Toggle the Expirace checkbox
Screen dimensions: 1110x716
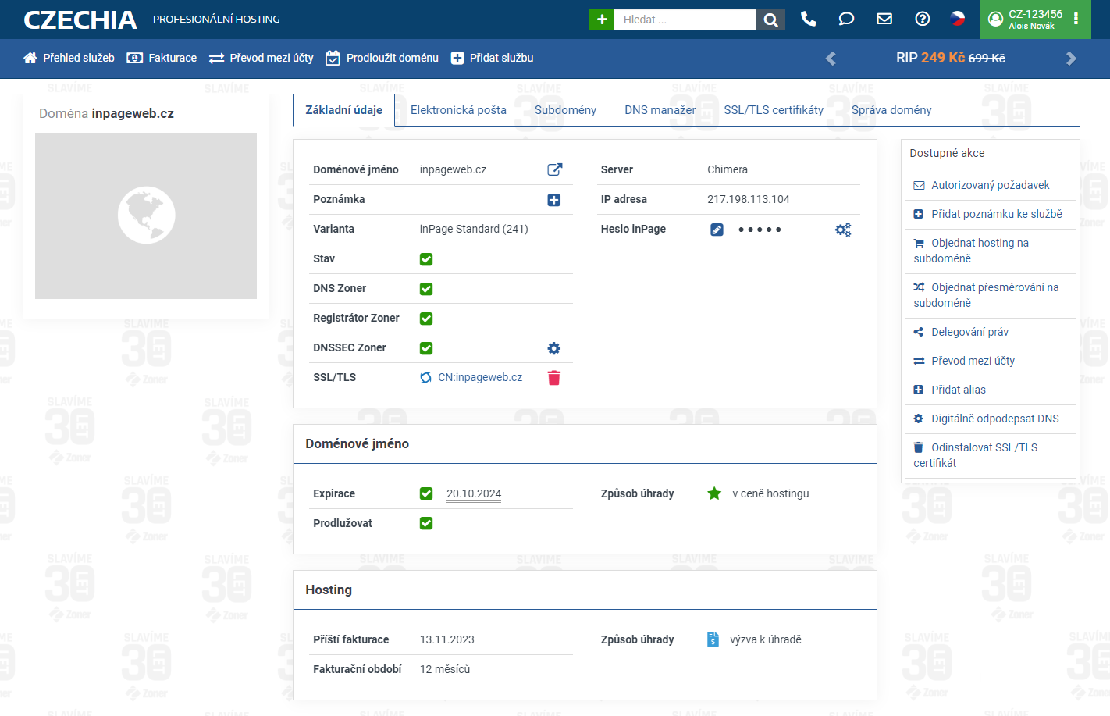[x=426, y=493]
